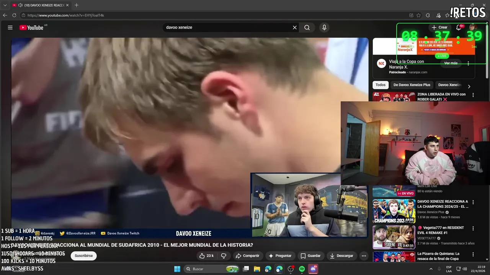Open the Ver más link on ad

[x=451, y=63]
